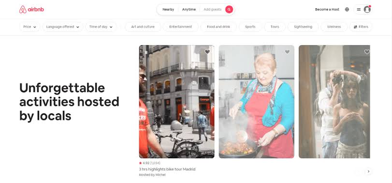
Task: Open the bike tour Madrid photo
Action: point(176,101)
